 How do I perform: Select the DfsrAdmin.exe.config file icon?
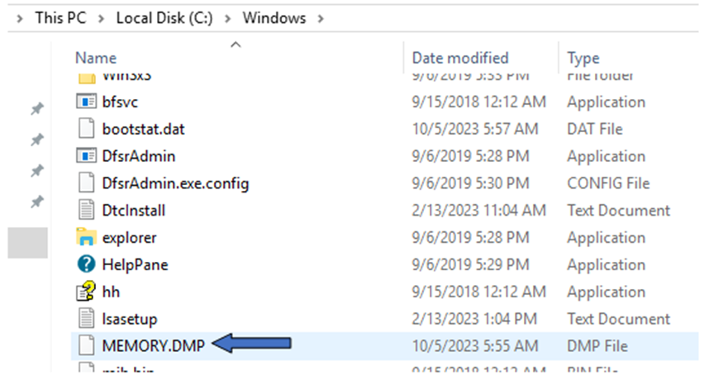click(x=87, y=183)
